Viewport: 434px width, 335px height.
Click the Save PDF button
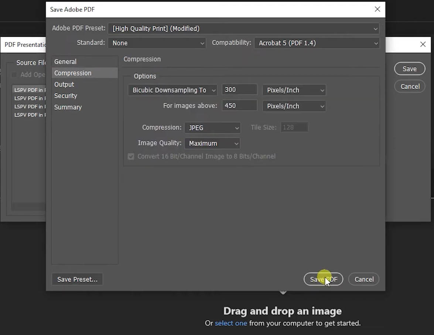click(323, 279)
